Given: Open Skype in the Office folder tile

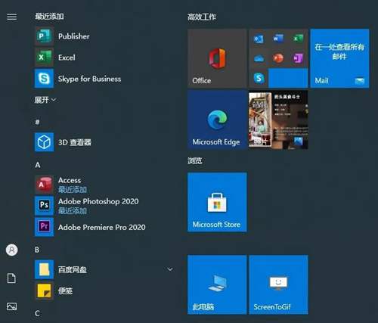Looking at the screenshot, I should coord(259,78).
